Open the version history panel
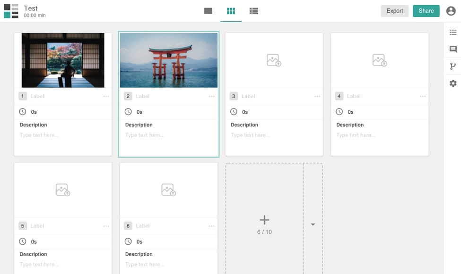Viewport: 461px width, 274px height. tap(452, 66)
